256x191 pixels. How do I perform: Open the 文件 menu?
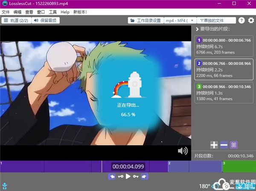pyautogui.click(x=6, y=12)
